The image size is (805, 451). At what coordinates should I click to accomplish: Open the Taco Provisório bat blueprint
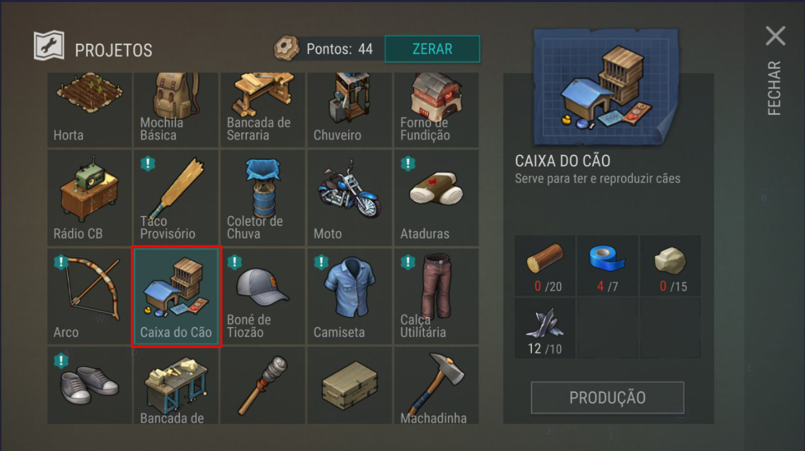click(x=176, y=197)
